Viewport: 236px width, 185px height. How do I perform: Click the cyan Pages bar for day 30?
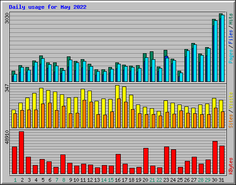[x=216, y=51]
